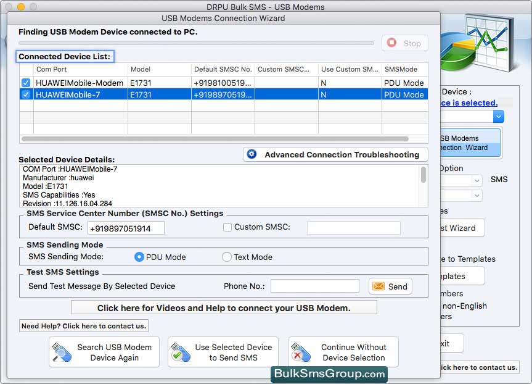The height and width of the screenshot is (384, 532).
Task: Click the +9198100519... SMSC cell
Action: [x=223, y=83]
